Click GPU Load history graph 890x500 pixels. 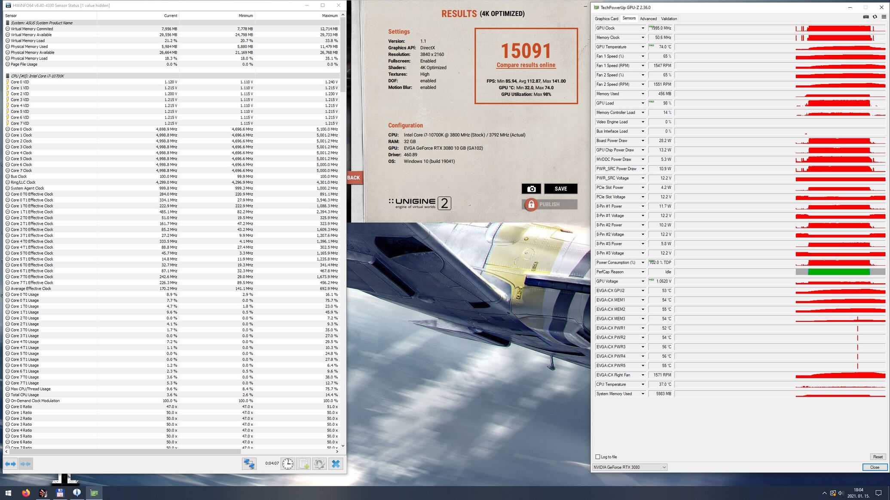pyautogui.click(x=780, y=103)
